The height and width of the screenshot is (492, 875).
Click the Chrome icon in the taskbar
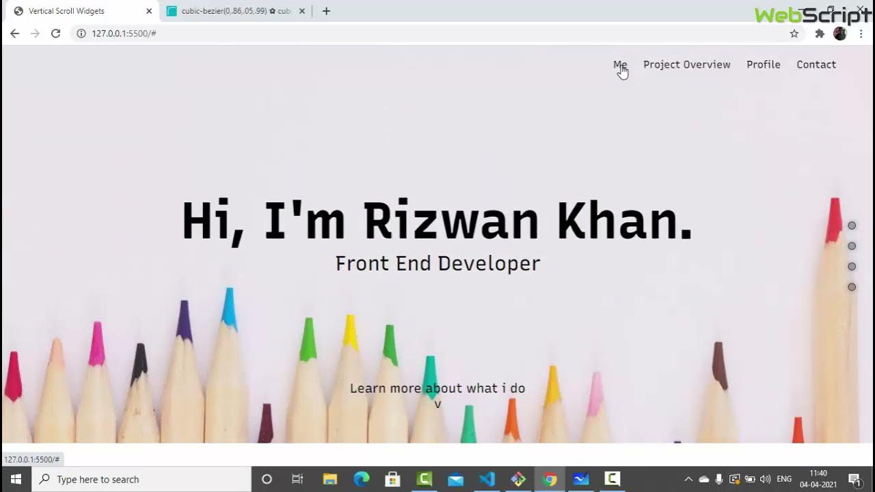(550, 479)
